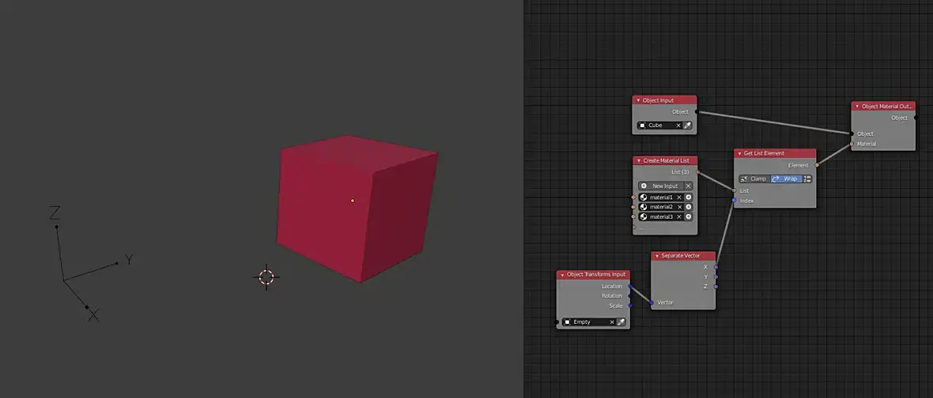Collapse the Object Material Output node
The height and width of the screenshot is (398, 933).
tap(857, 107)
